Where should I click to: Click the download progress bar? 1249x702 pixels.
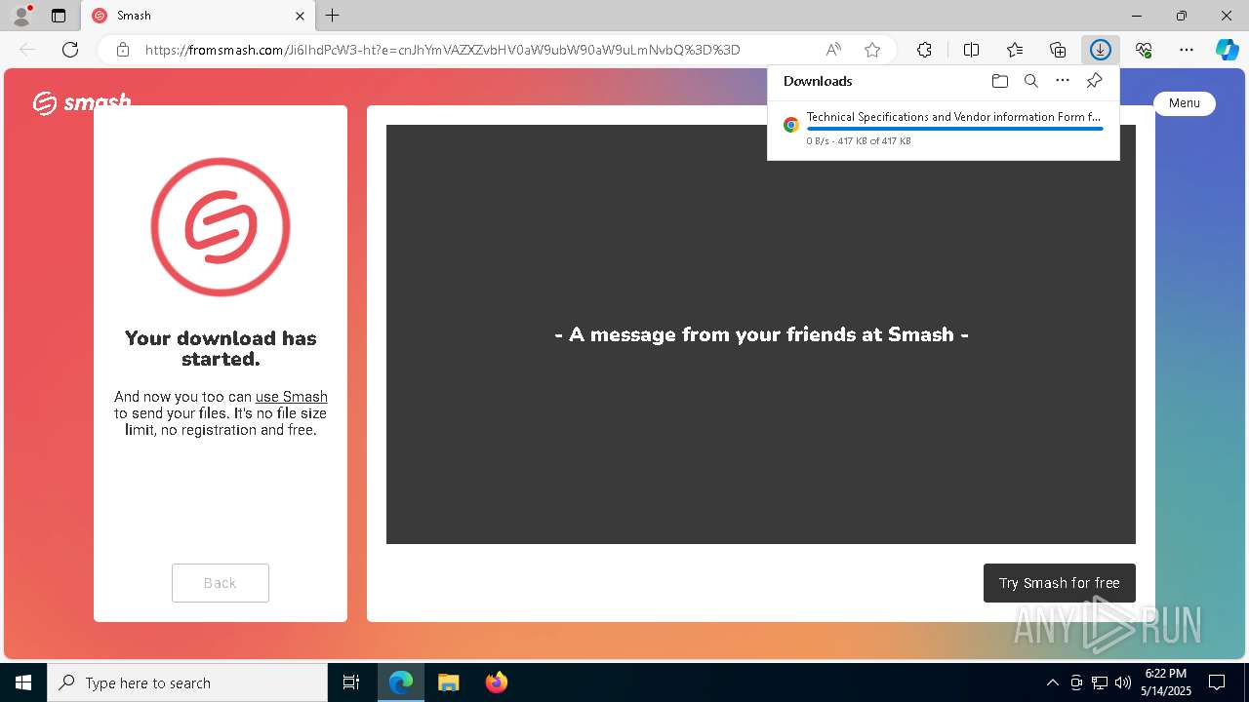click(x=954, y=129)
